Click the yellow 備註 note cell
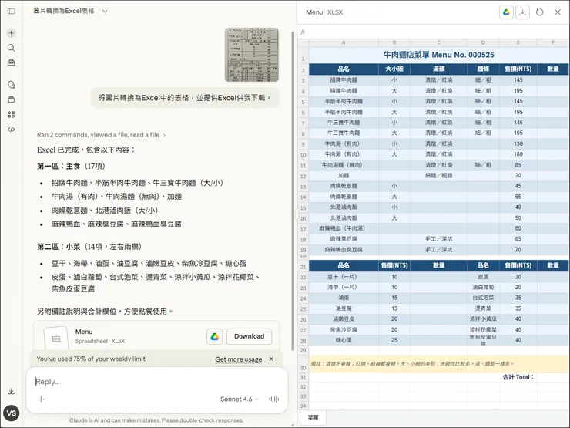 tap(439, 363)
